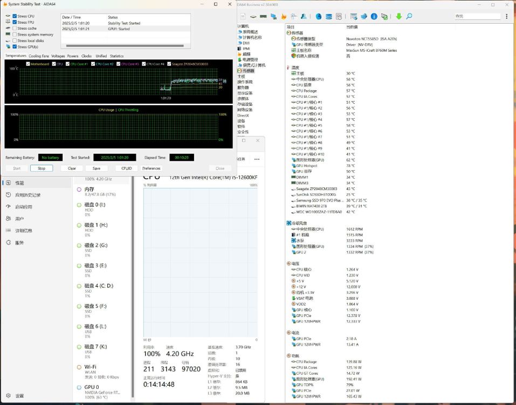Switch to the Voltages tab
The width and height of the screenshot is (516, 405).
58,56
